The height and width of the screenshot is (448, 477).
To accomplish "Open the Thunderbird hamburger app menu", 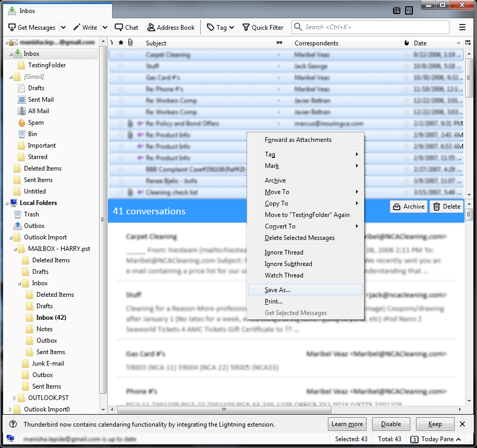I will tap(462, 28).
